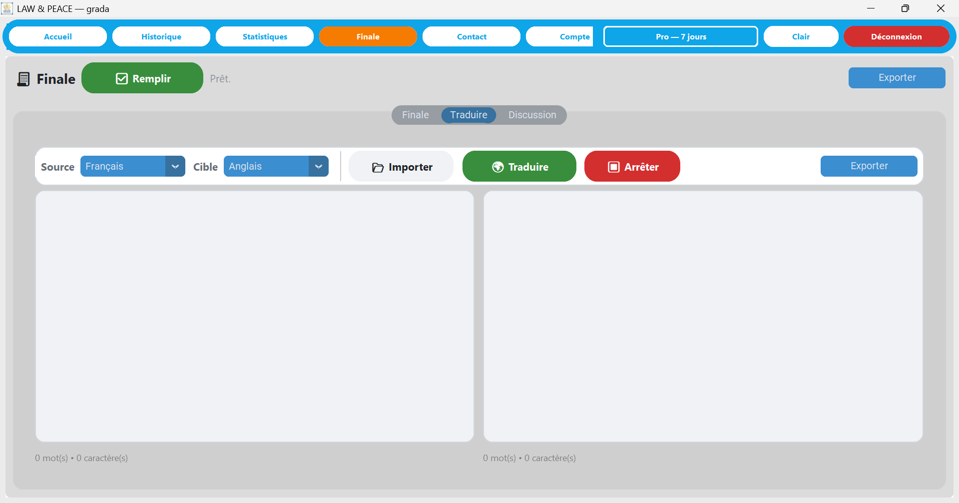The height and width of the screenshot is (503, 959).
Task: Click the left word count label under the source area
Action: (x=81, y=458)
